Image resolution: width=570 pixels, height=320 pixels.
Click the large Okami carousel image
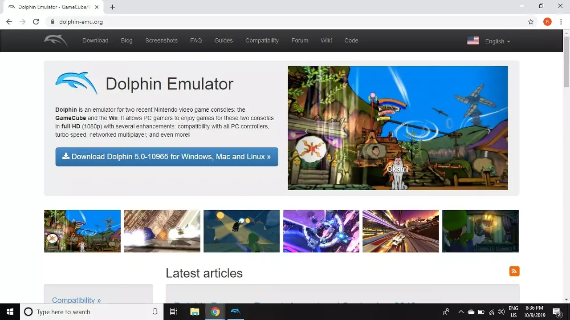click(398, 128)
